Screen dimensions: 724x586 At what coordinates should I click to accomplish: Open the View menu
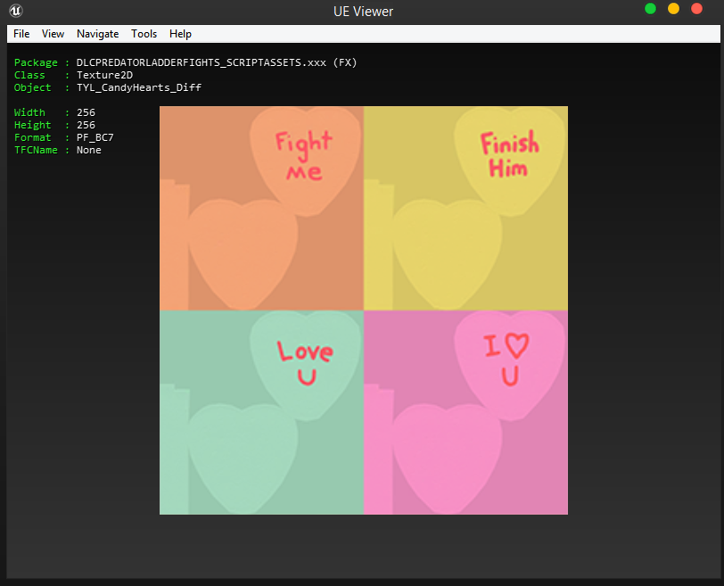53,34
